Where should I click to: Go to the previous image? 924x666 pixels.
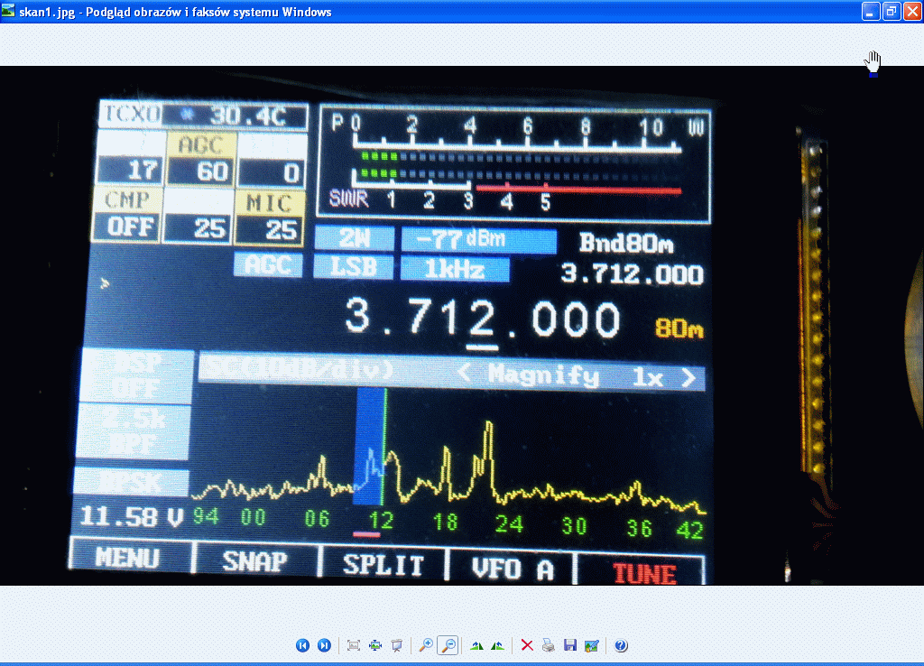coord(302,645)
